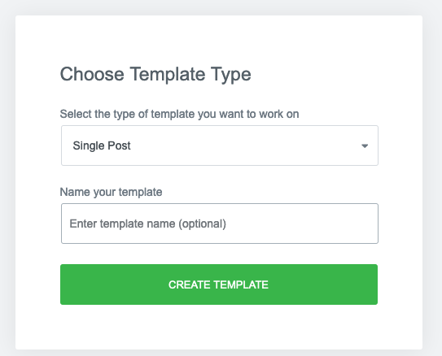Focus the template name input field
The height and width of the screenshot is (356, 442).
[x=220, y=224]
